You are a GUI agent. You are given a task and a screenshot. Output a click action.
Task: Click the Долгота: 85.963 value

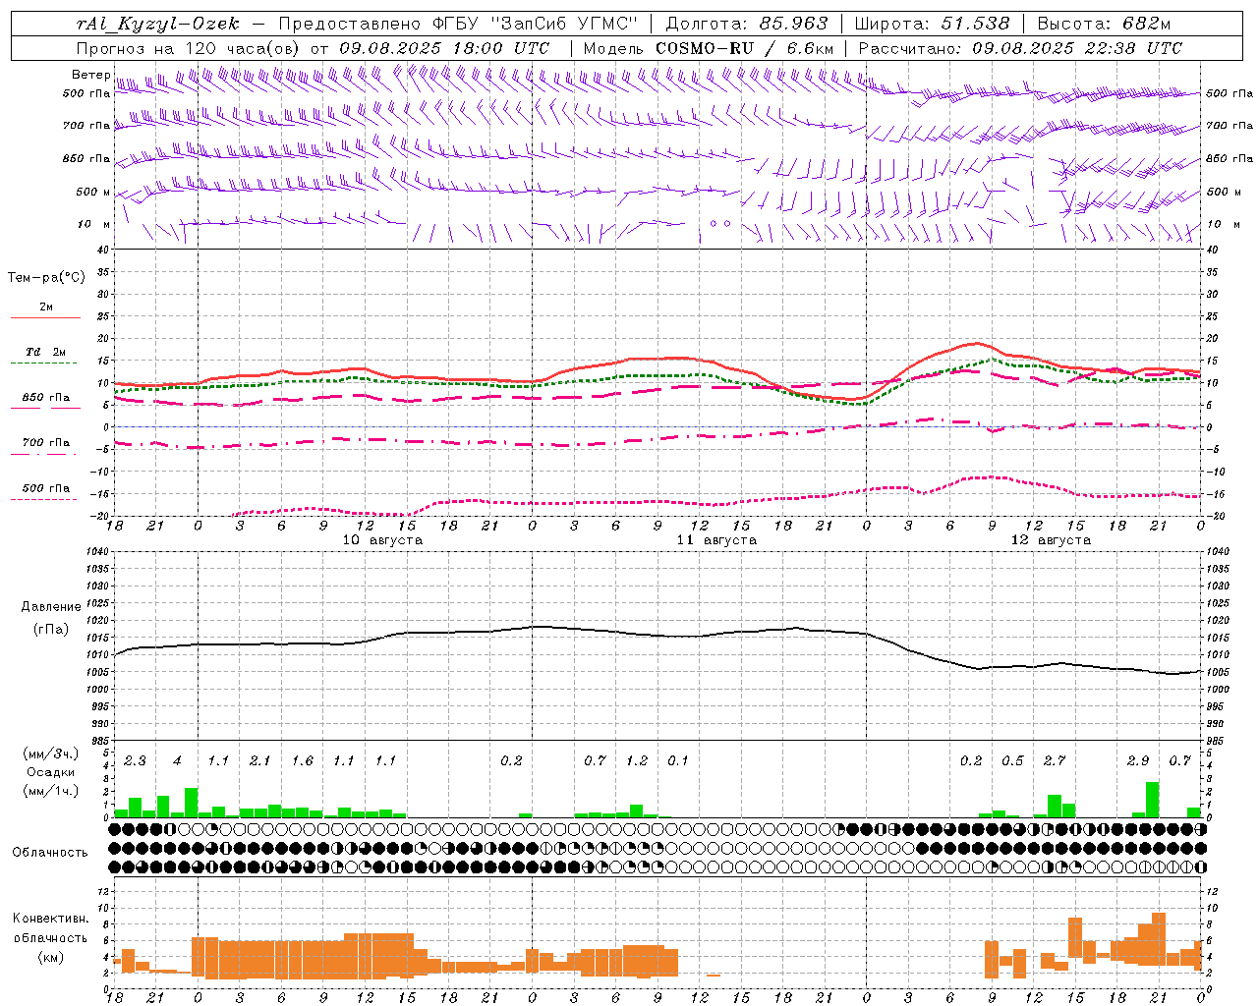click(x=747, y=23)
